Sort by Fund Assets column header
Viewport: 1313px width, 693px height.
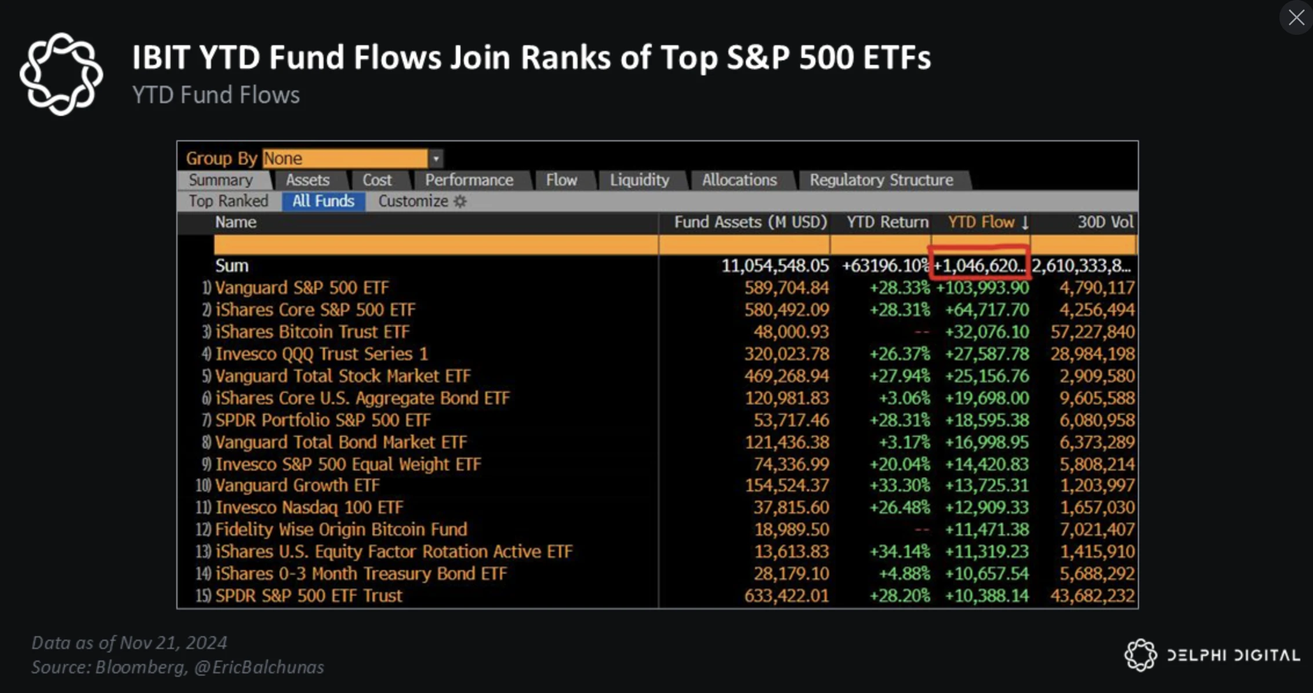(x=750, y=223)
